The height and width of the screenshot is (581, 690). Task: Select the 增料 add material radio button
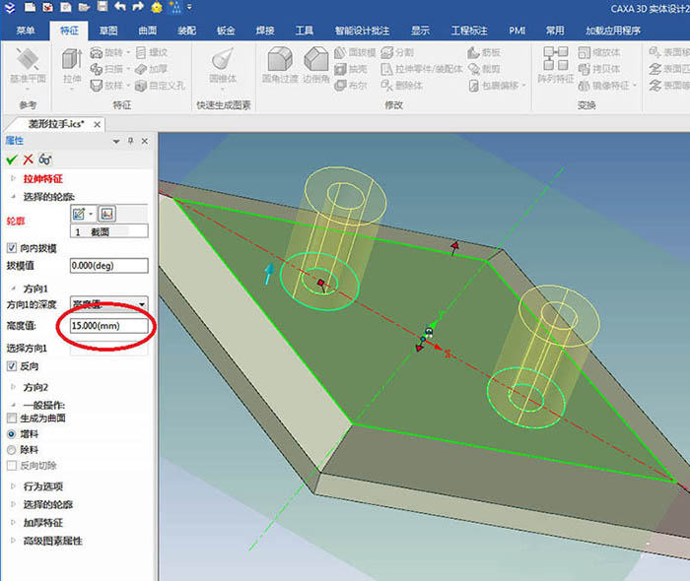click(x=12, y=434)
